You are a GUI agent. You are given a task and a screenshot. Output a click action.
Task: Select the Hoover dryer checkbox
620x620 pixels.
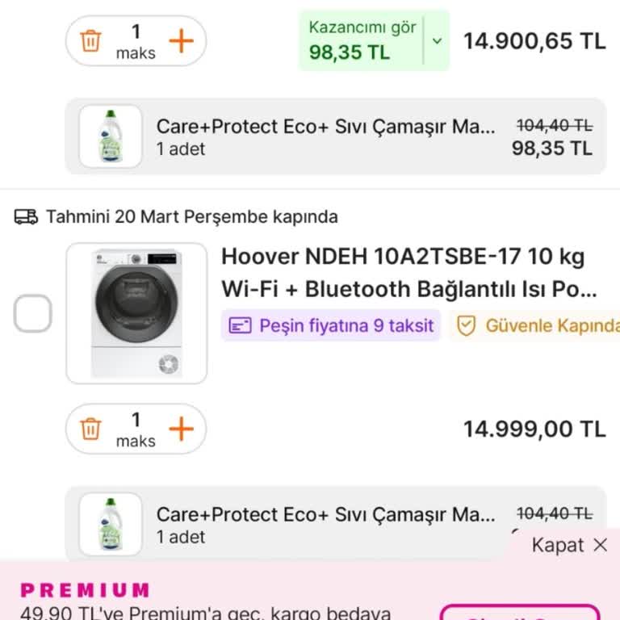[x=33, y=313]
